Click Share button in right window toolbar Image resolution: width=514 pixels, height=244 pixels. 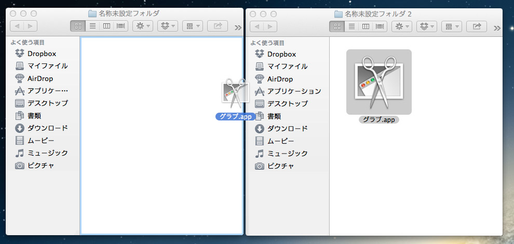pos(477,26)
